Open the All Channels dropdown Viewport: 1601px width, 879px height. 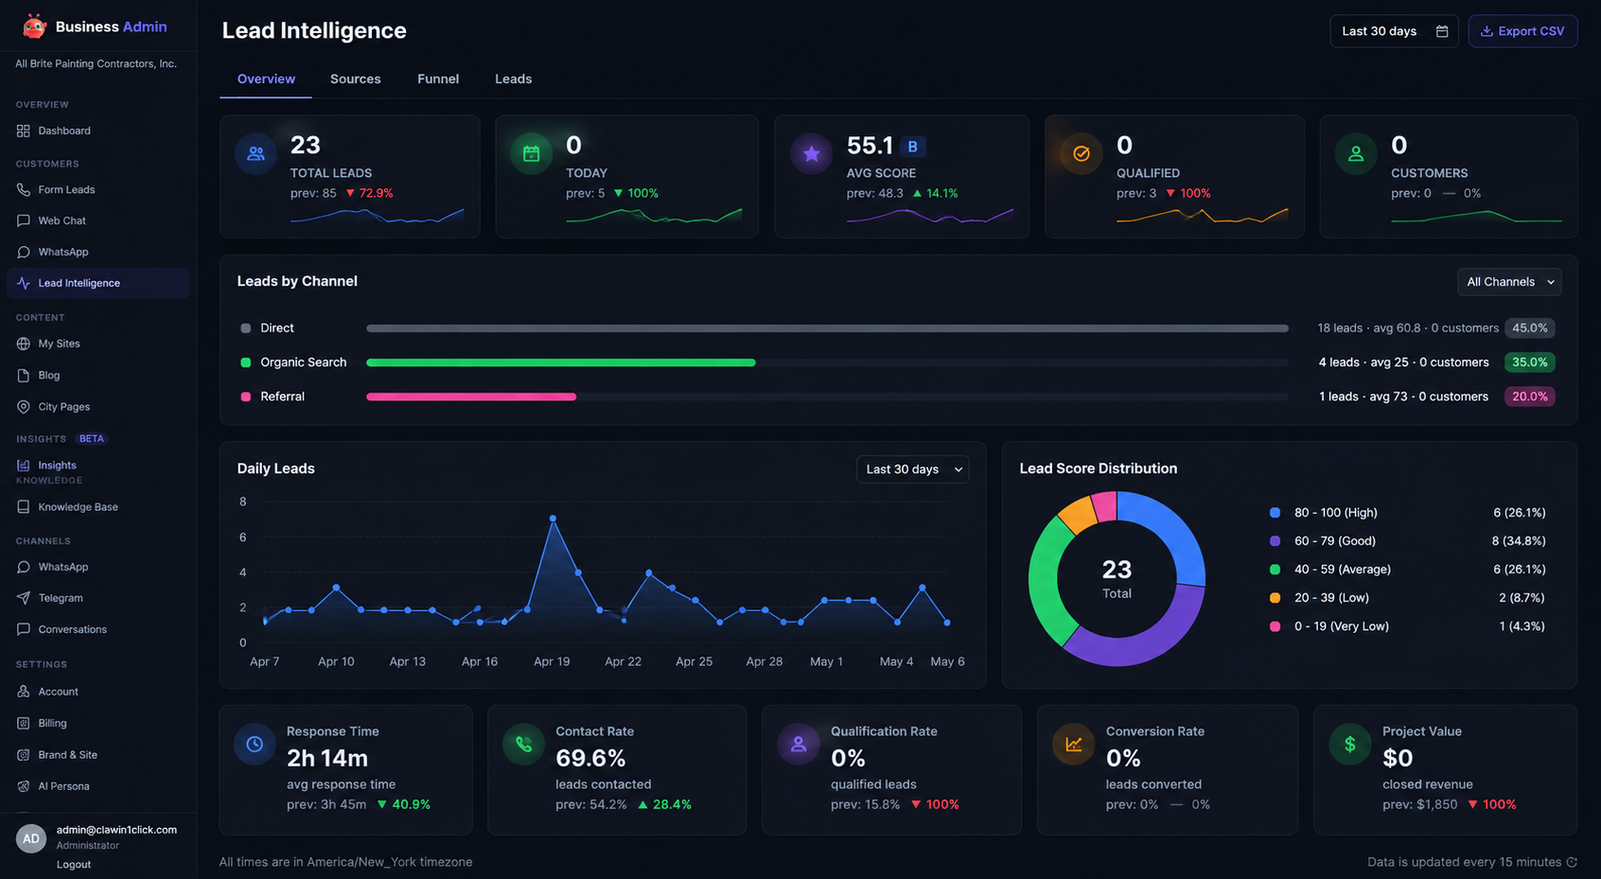pyautogui.click(x=1509, y=282)
